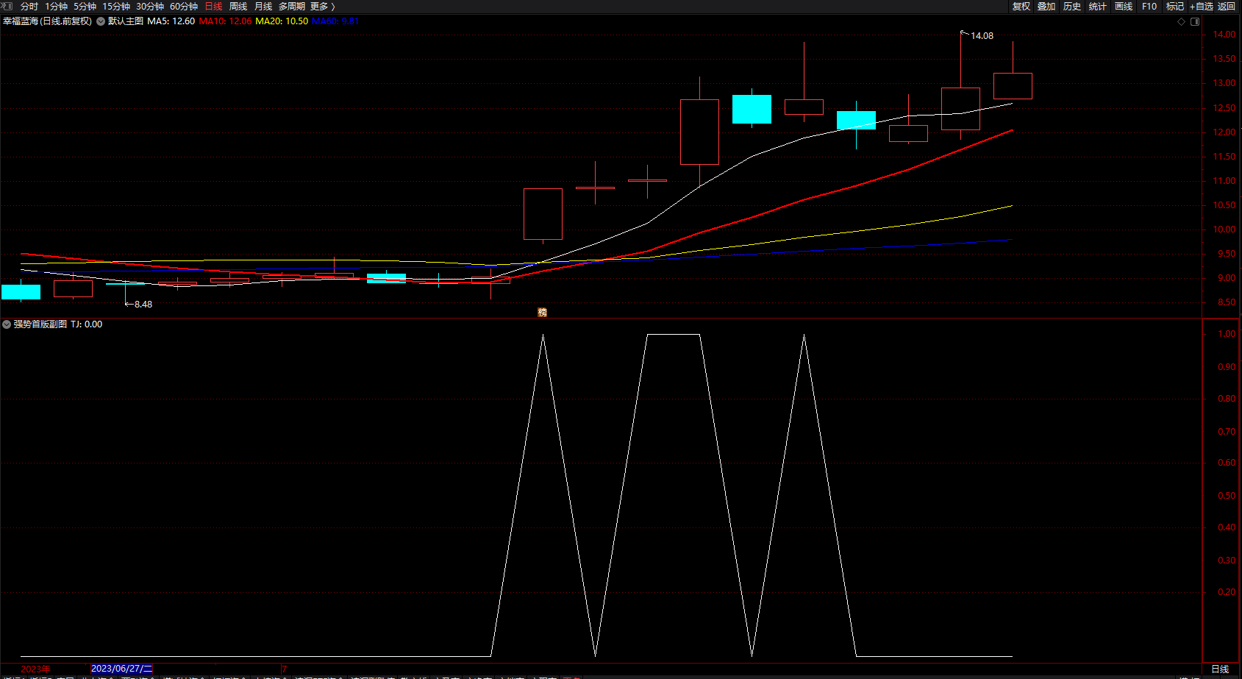Activate the 画线 drawing tool
The height and width of the screenshot is (679, 1242).
point(1124,7)
